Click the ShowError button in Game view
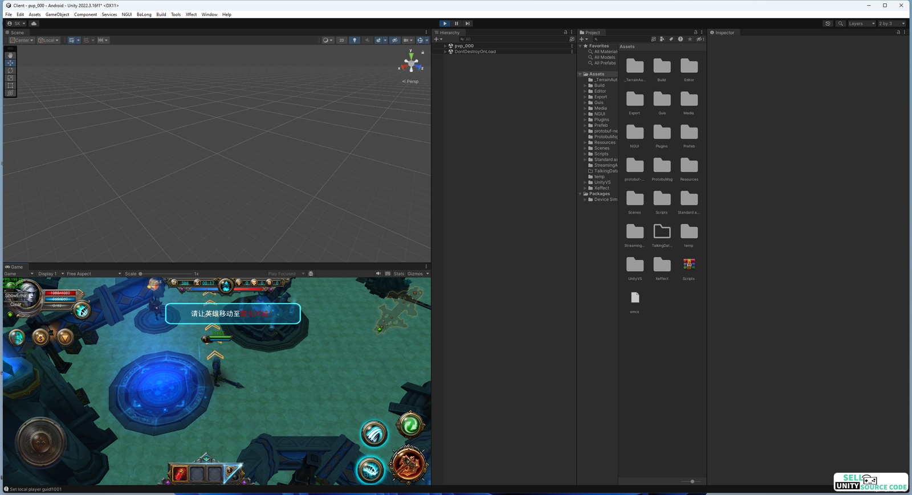 pyautogui.click(x=16, y=296)
